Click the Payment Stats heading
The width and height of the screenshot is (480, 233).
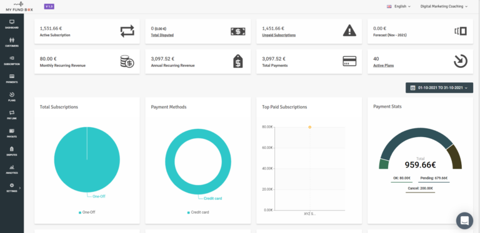tap(387, 107)
